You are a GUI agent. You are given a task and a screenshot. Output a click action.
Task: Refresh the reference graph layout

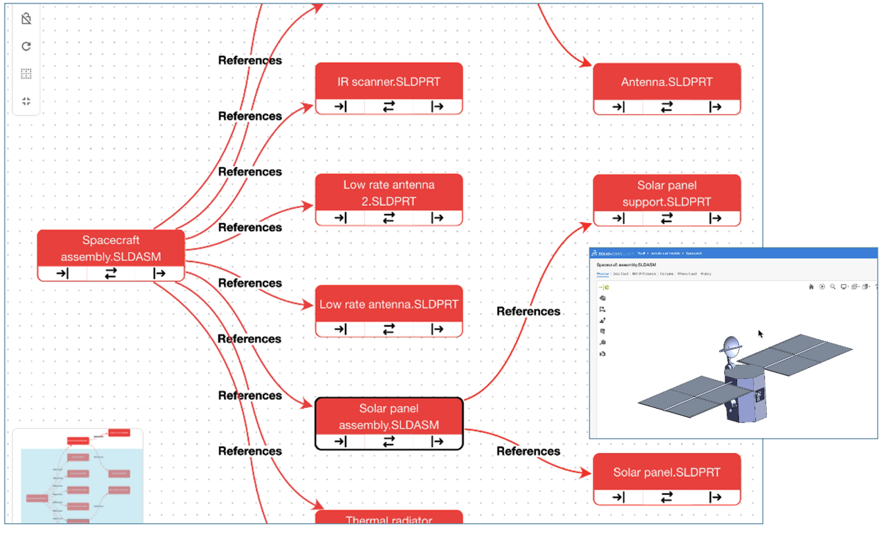click(26, 46)
